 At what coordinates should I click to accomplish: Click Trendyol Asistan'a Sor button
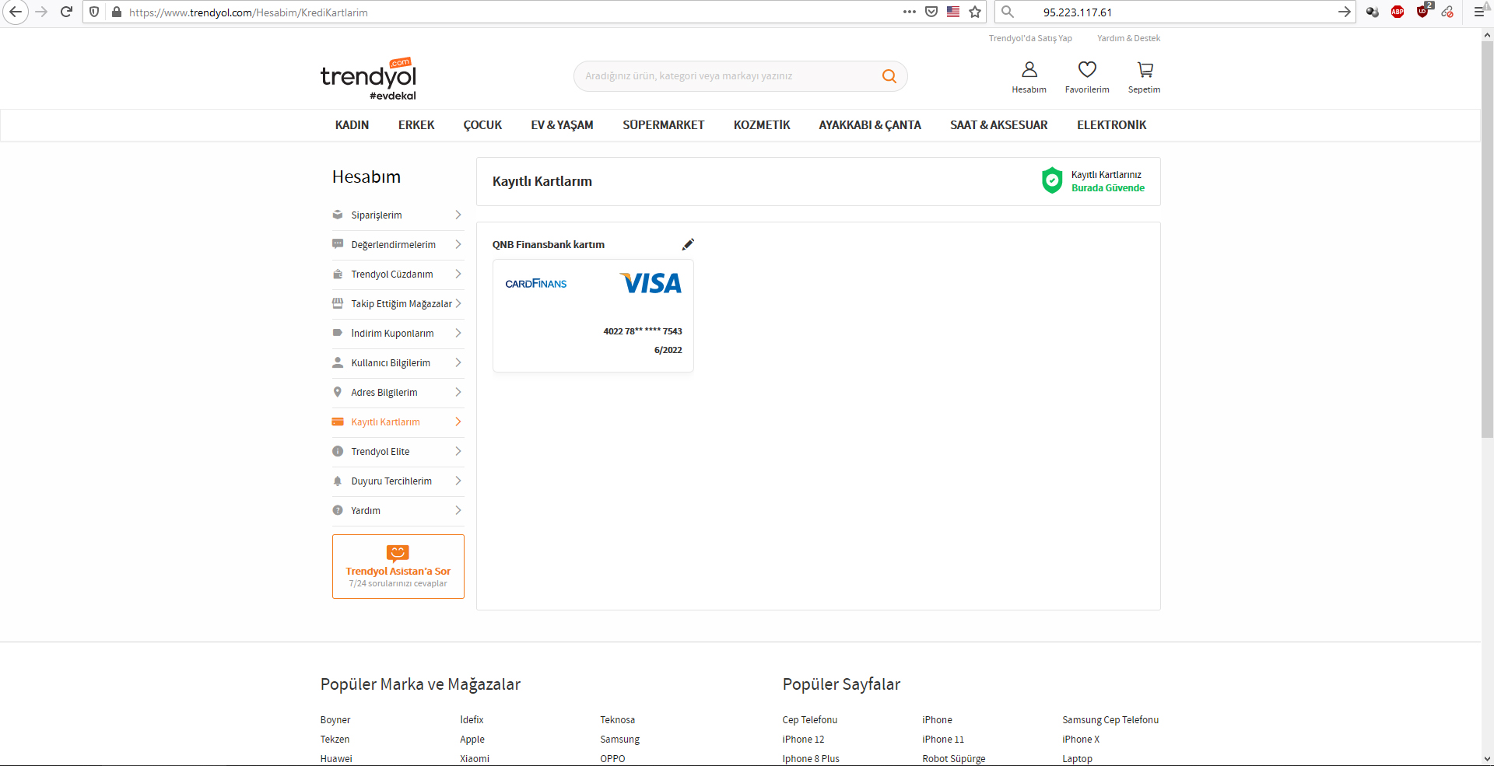tap(398, 567)
